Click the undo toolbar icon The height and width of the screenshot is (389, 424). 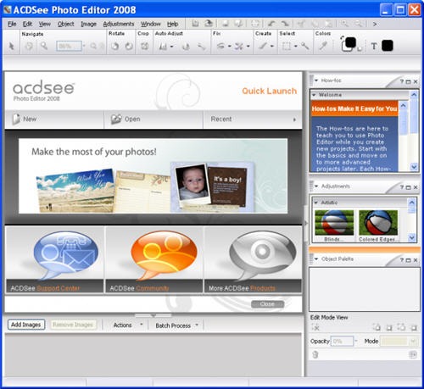[271, 24]
